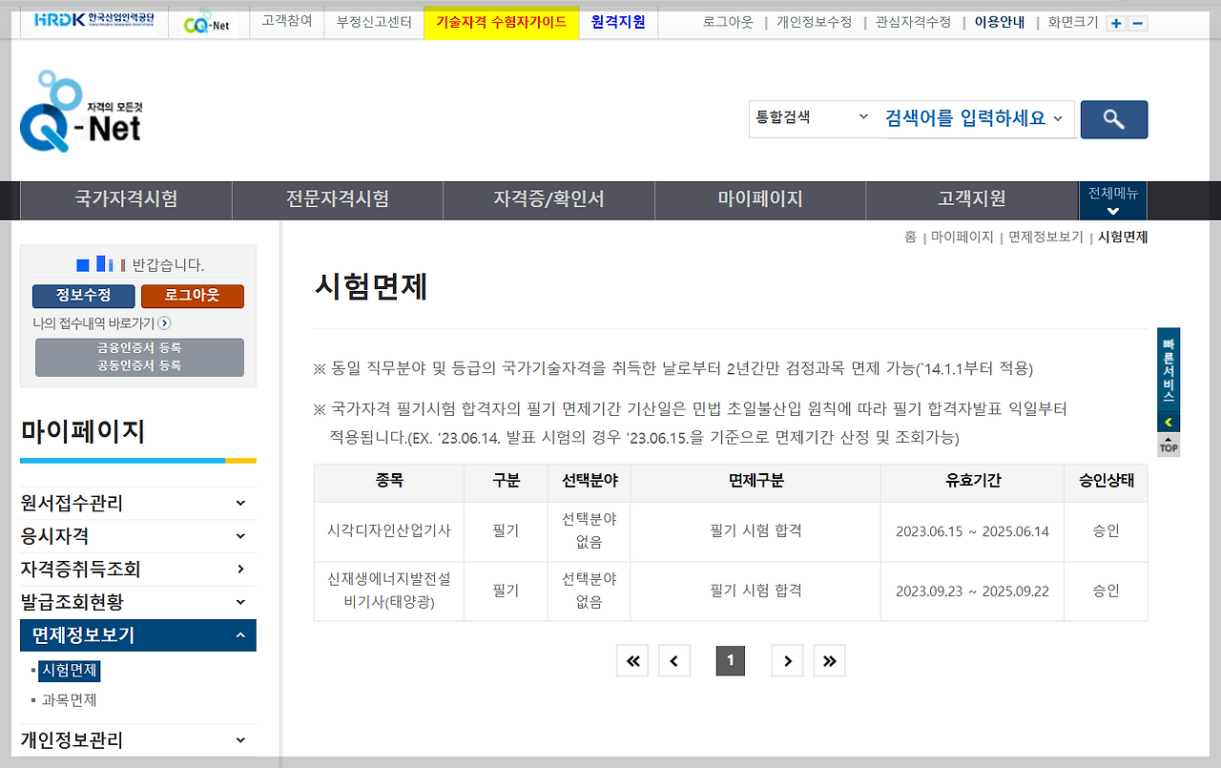Image resolution: width=1221 pixels, height=768 pixels.
Task: Expand 원서접수관리 sidebar section
Action: pyautogui.click(x=138, y=503)
